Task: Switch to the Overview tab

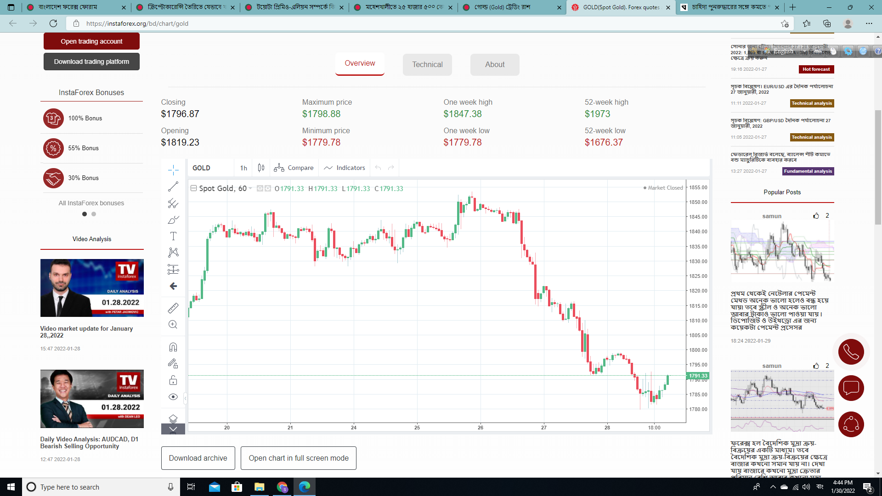Action: coord(360,64)
